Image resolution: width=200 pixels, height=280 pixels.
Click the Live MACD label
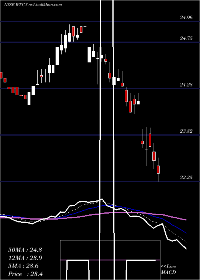click(168, 269)
